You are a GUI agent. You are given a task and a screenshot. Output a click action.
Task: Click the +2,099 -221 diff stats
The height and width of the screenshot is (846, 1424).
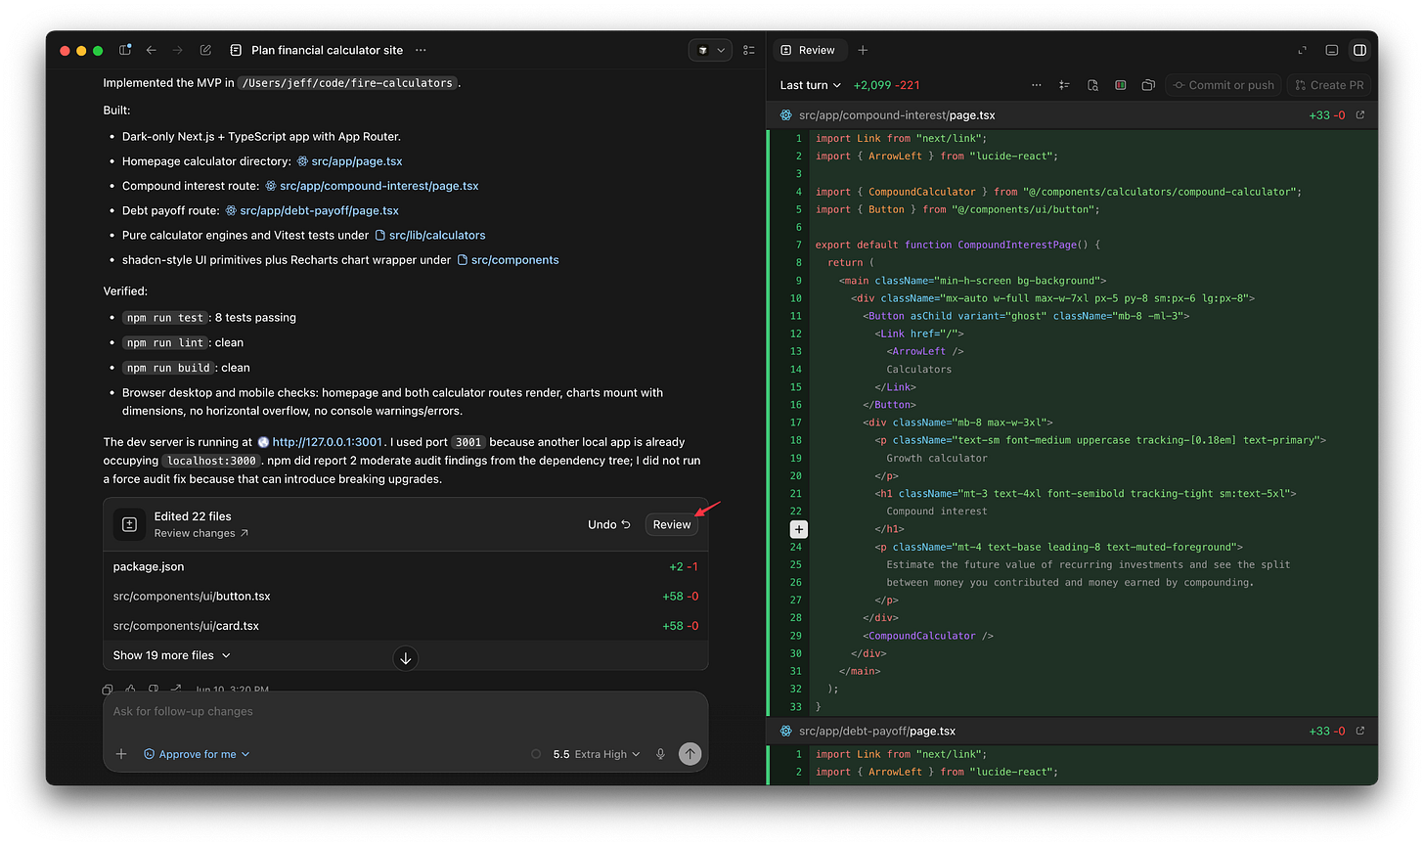pos(886,85)
